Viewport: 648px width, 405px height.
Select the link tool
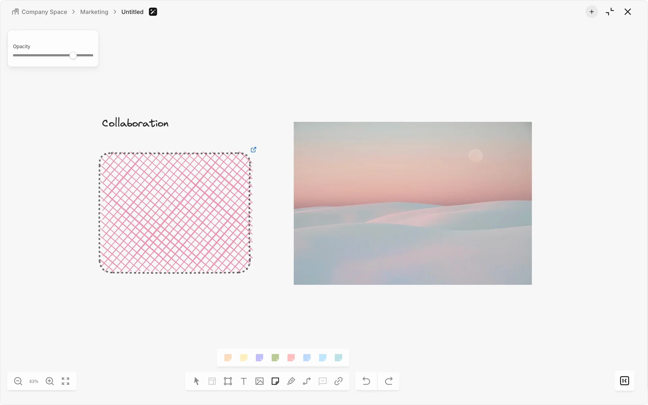338,381
